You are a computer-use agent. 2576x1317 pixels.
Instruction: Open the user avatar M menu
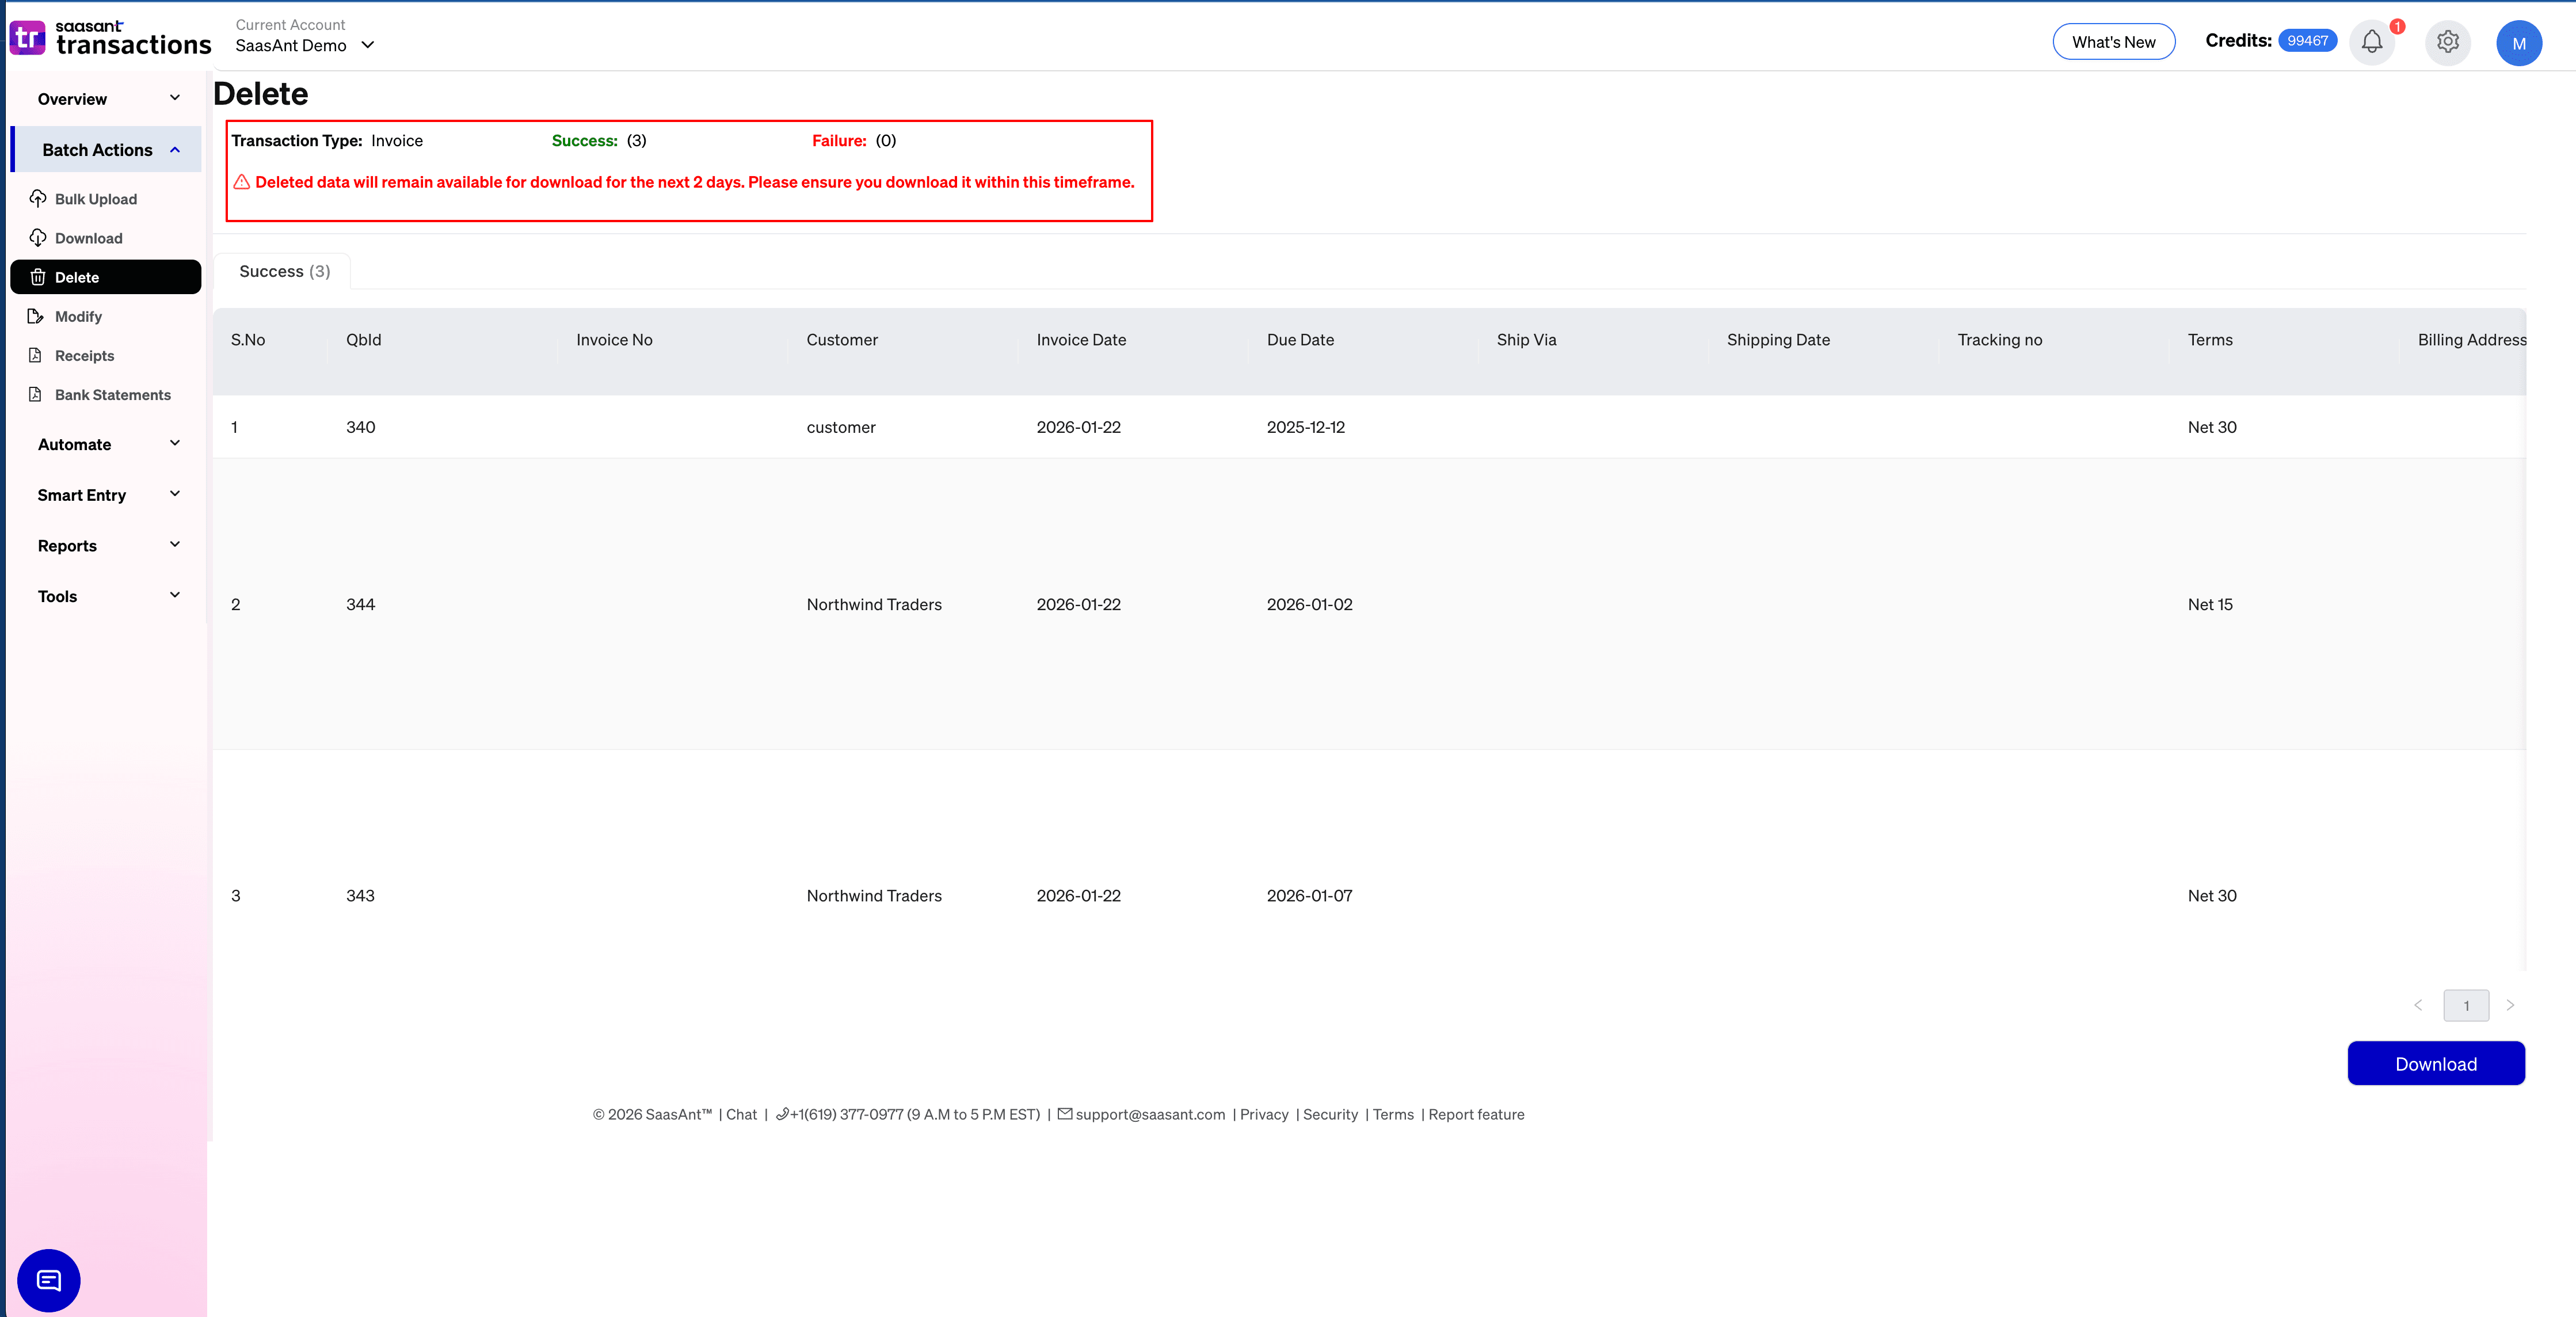coord(2518,43)
